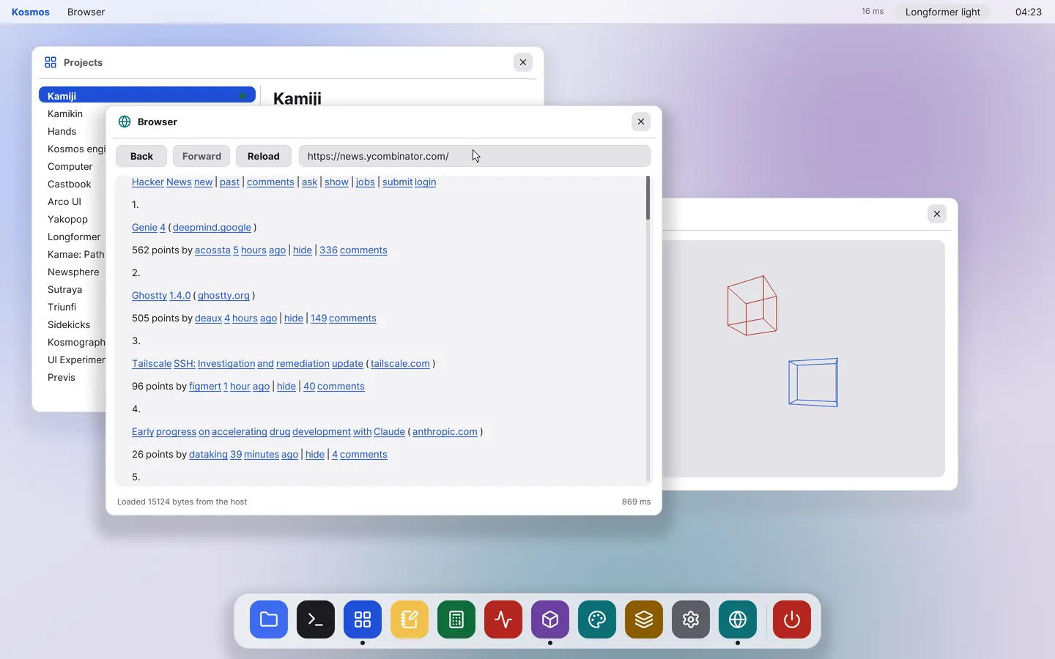
Task: Click the Projects grid icon in title bar
Action: [x=51, y=62]
